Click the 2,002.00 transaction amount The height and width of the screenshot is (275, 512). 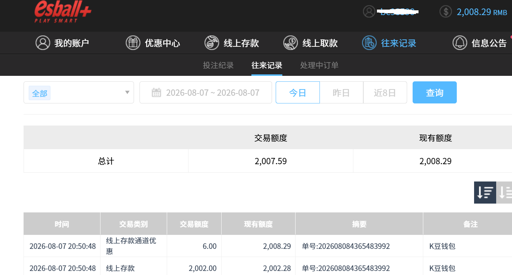(x=203, y=268)
